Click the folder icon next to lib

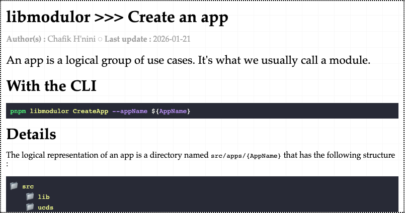30,196
